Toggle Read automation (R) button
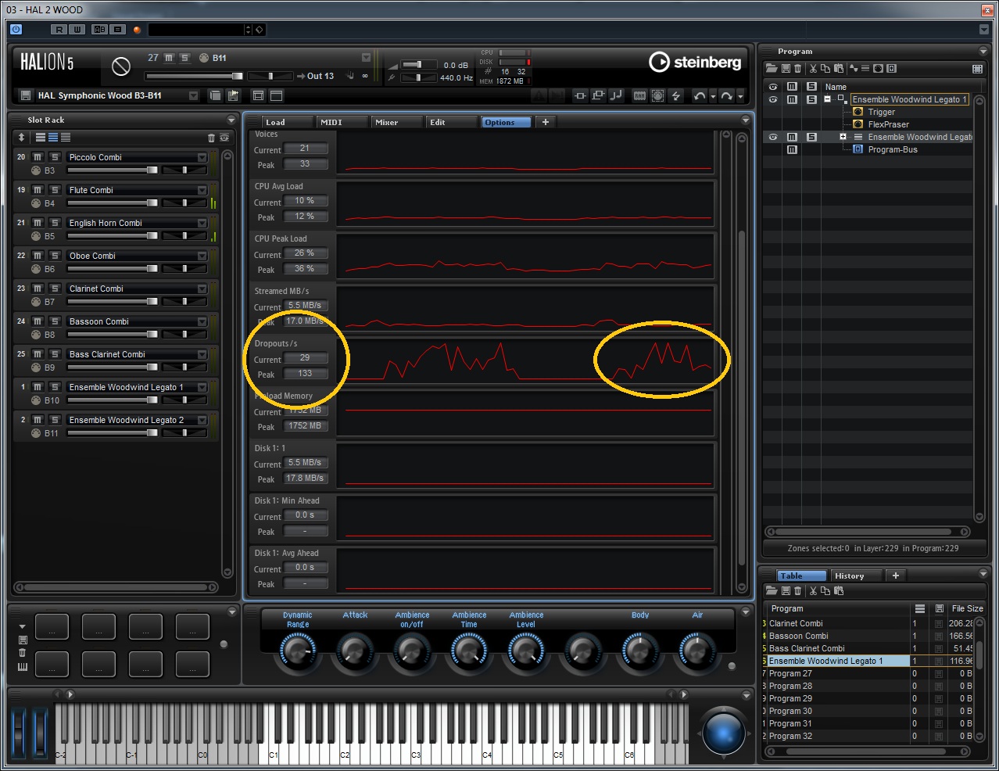Image resolution: width=999 pixels, height=771 pixels. tap(59, 30)
